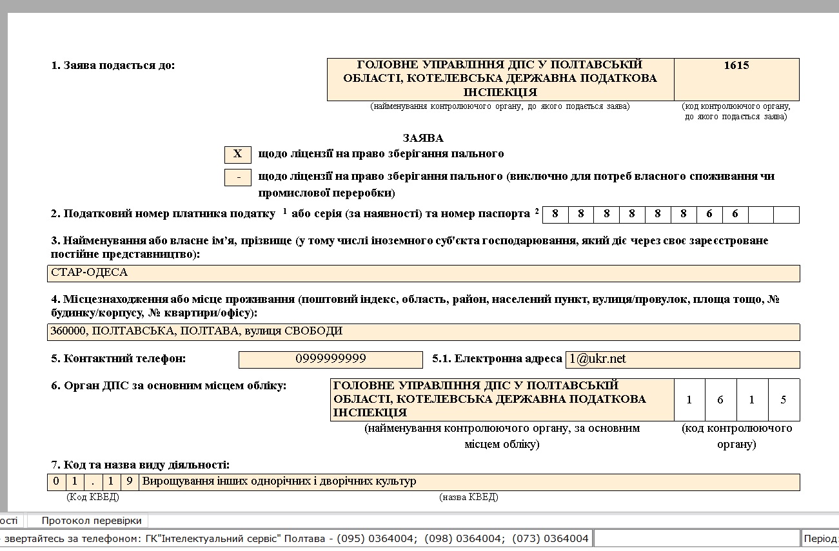This screenshot has width=839, height=551.
Task: Switch to the Протокол перевірки tab
Action: click(91, 521)
